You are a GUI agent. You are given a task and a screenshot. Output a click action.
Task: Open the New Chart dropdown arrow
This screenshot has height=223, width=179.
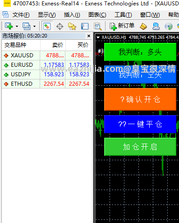17,26
